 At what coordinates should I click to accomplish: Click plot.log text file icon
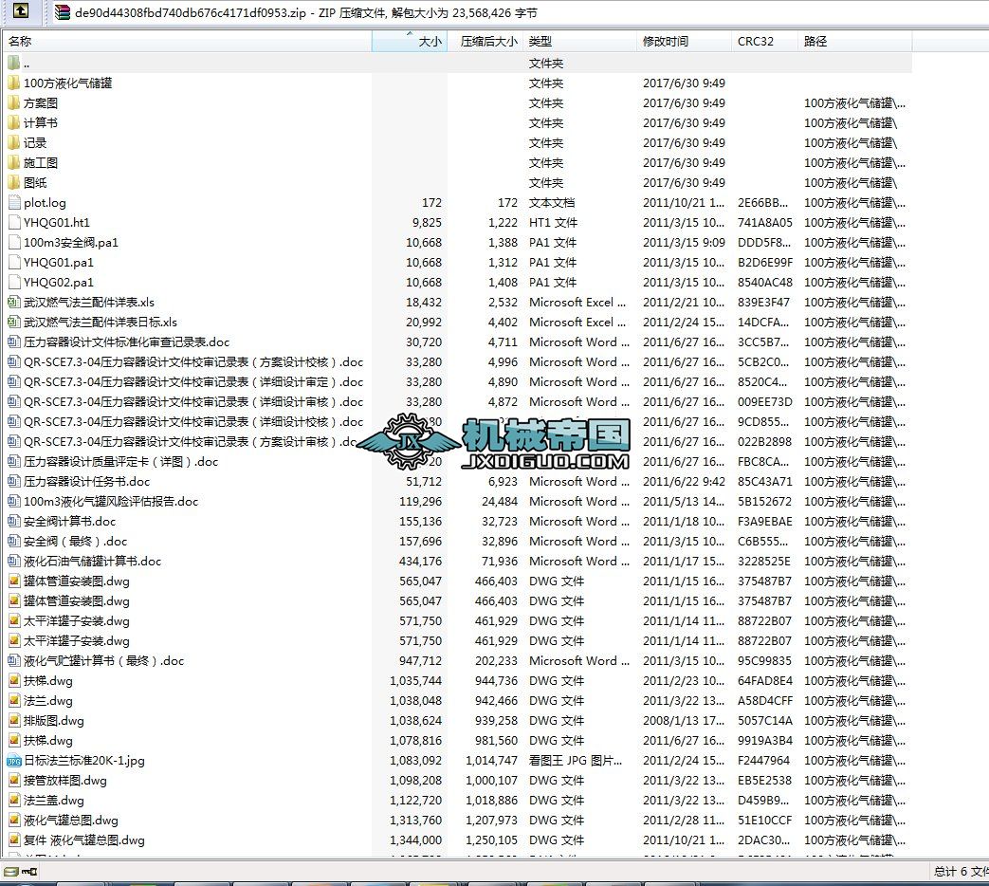14,203
